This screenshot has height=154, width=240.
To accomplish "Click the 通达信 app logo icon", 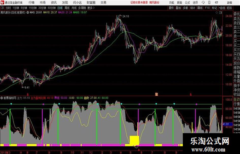I will click(2, 3).
